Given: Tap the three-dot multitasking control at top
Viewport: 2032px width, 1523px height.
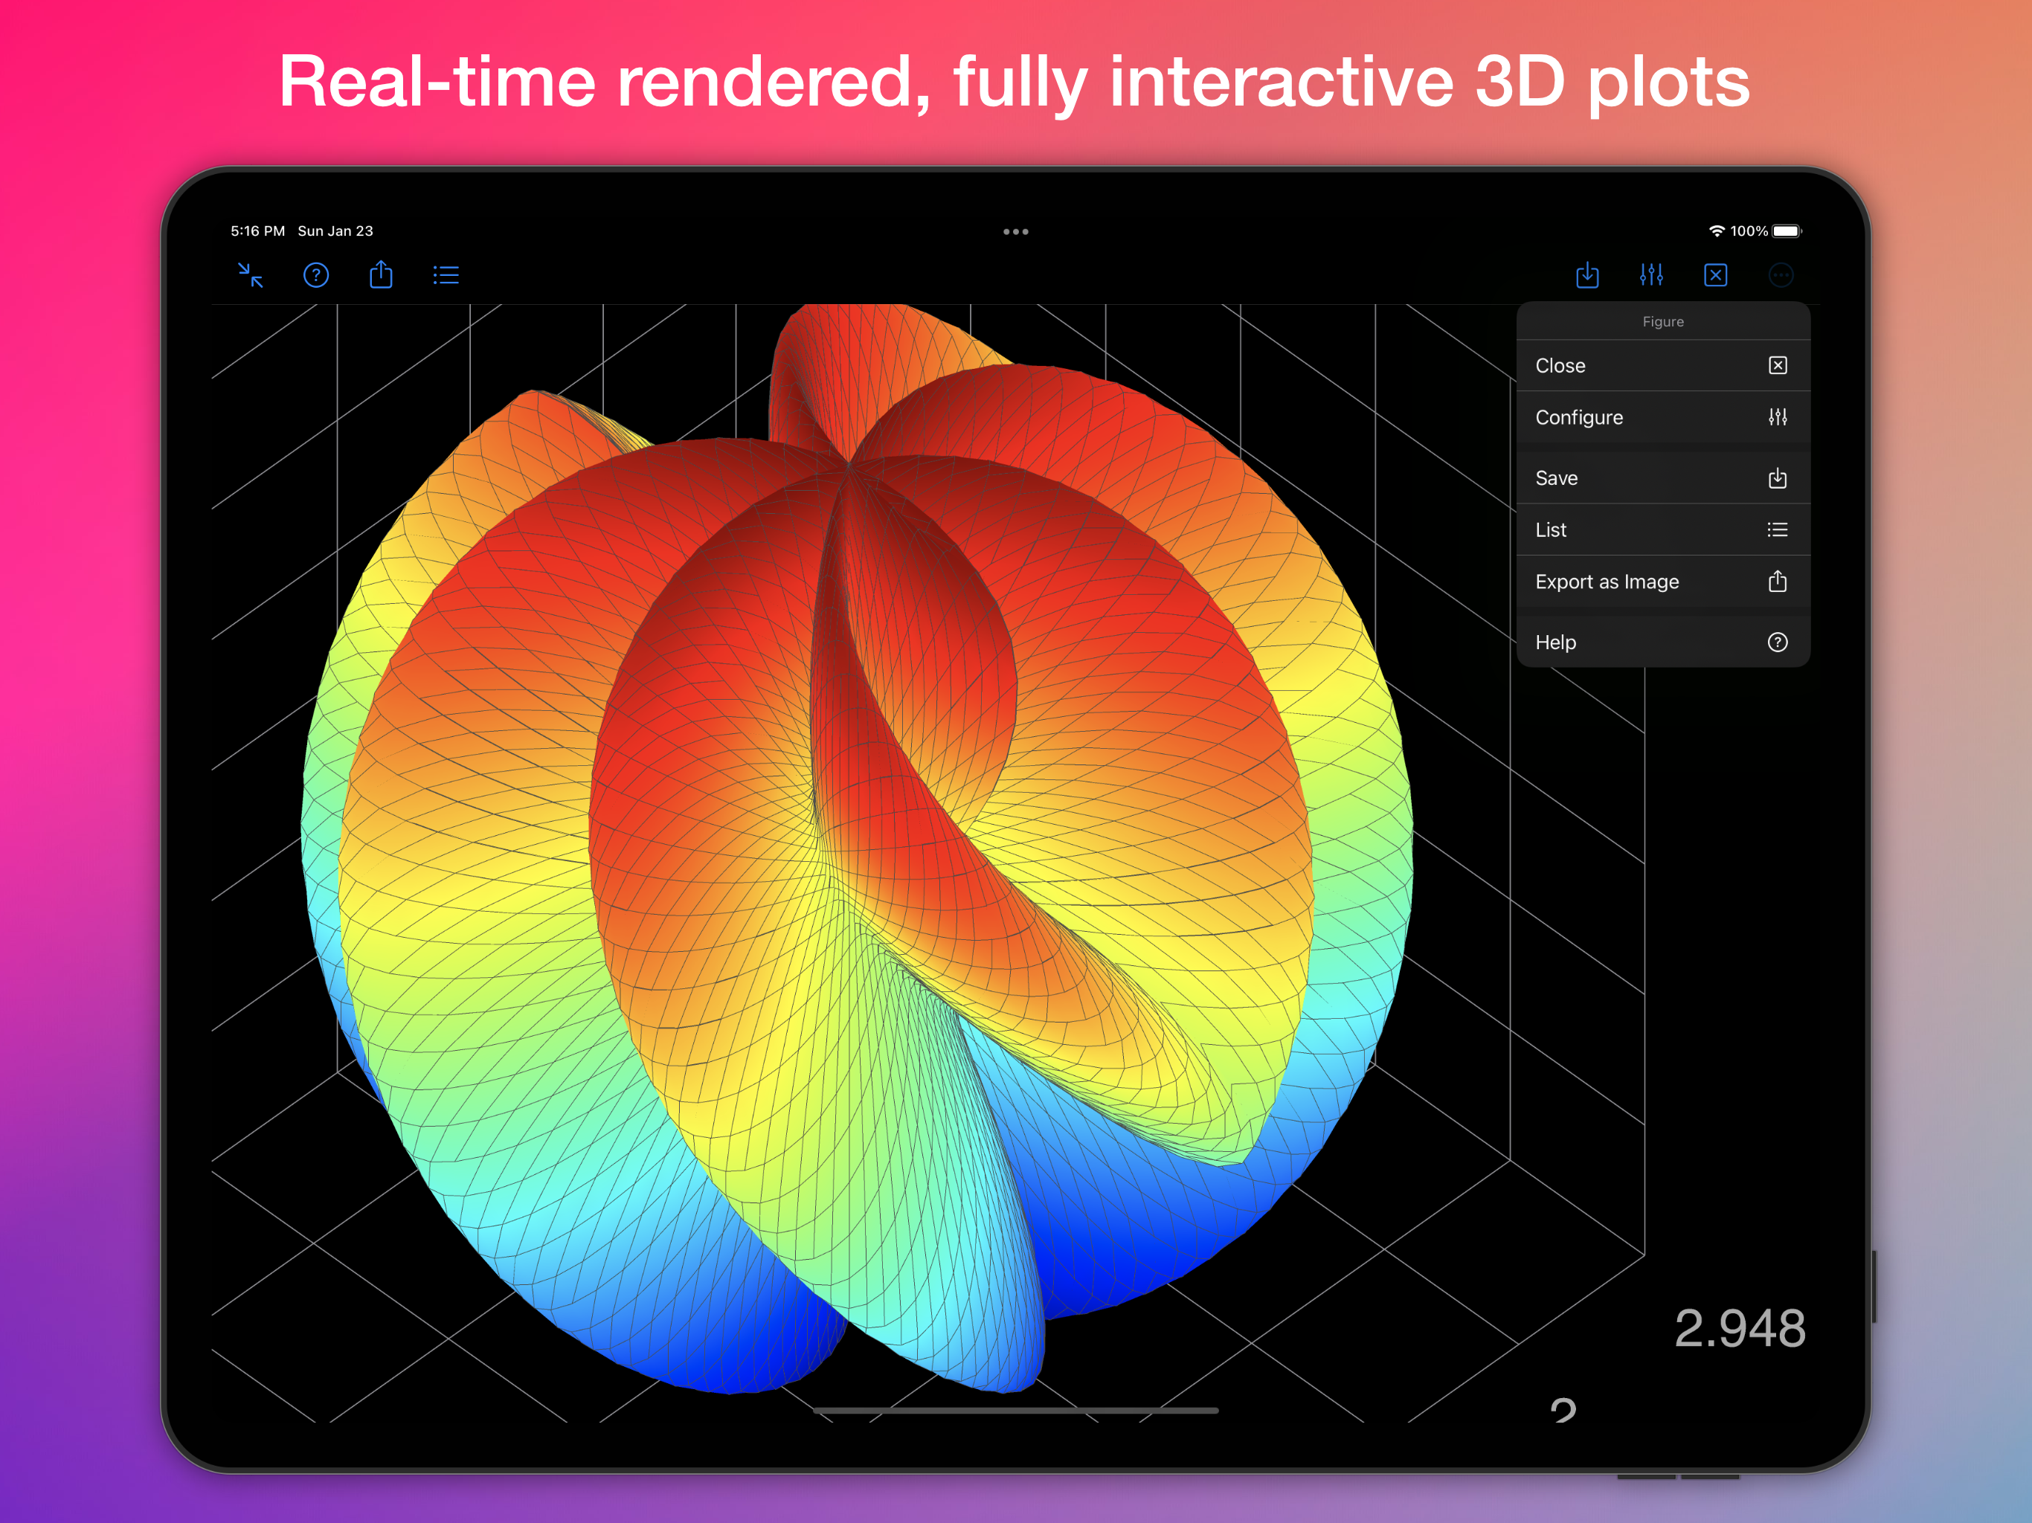Looking at the screenshot, I should click(1015, 231).
